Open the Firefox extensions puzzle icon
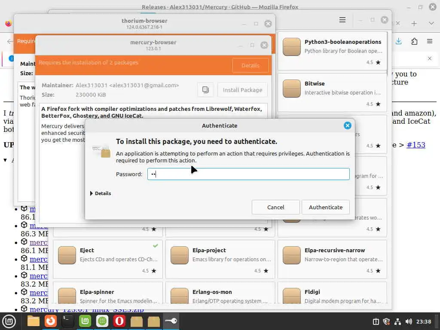This screenshot has width=440, height=330. [x=414, y=42]
